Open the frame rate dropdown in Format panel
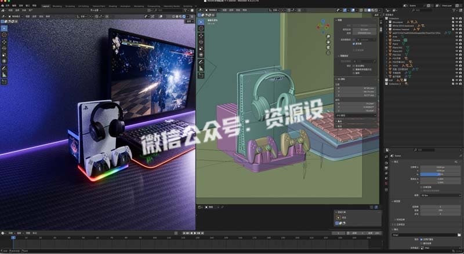The width and height of the screenshot is (464, 254). pos(441,196)
